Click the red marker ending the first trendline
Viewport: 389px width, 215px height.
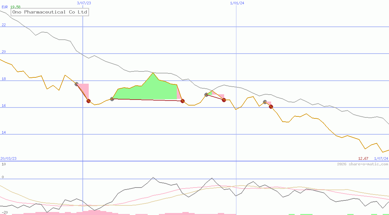[x=88, y=101]
